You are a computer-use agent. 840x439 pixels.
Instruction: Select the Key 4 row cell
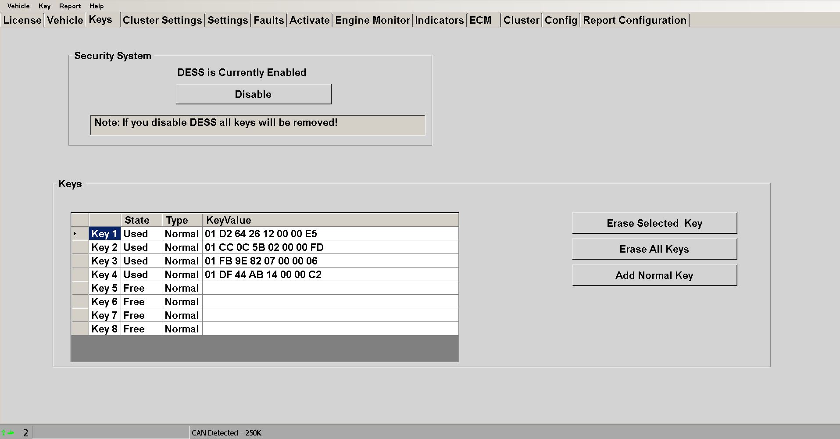(x=104, y=275)
